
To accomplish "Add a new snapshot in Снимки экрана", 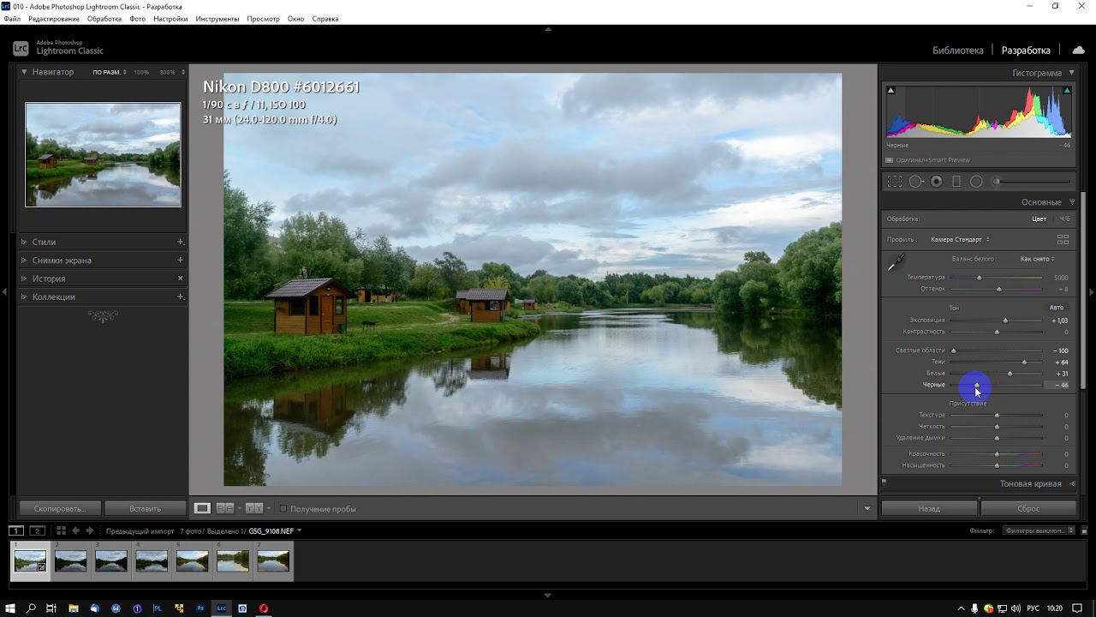I will [x=180, y=260].
